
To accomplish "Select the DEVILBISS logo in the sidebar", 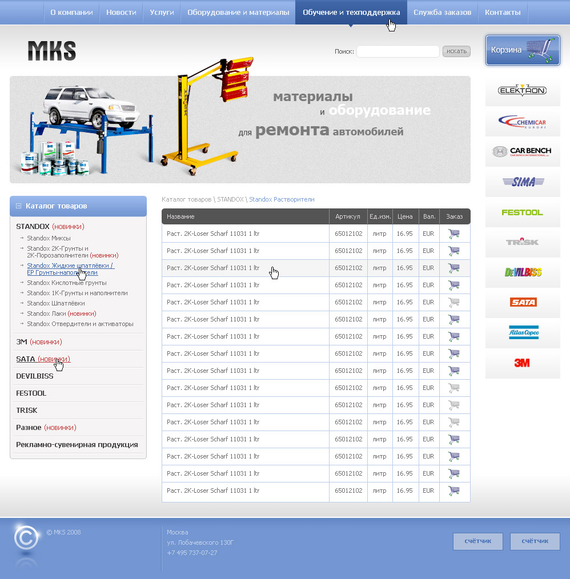I will (522, 273).
